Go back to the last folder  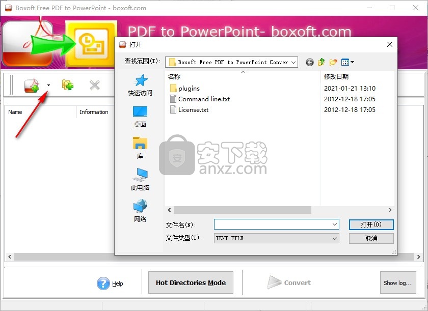[x=310, y=63]
